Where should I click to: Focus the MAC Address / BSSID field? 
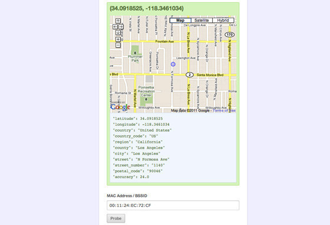[x=173, y=205]
